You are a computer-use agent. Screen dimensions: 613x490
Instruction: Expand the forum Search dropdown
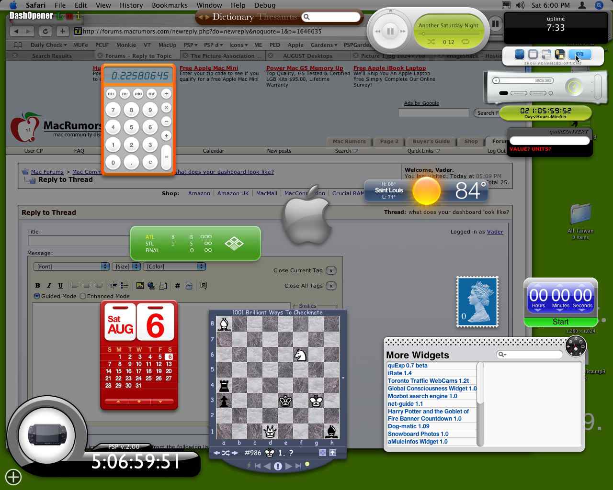pyautogui.click(x=346, y=151)
